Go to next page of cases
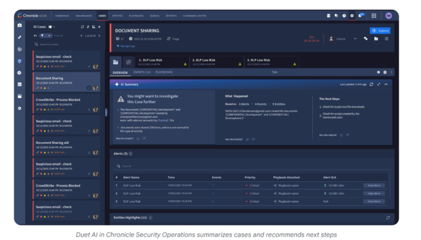Screen dimensions: 421x240 click(99, 35)
